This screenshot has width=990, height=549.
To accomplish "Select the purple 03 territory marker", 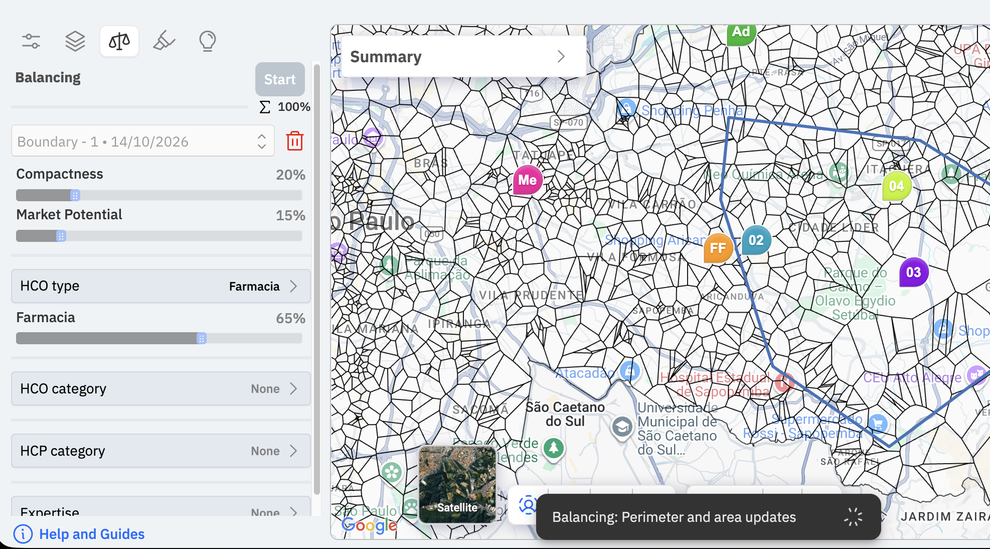I will (914, 272).
